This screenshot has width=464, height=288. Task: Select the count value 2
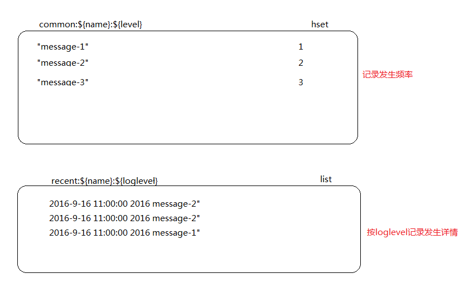(x=301, y=63)
